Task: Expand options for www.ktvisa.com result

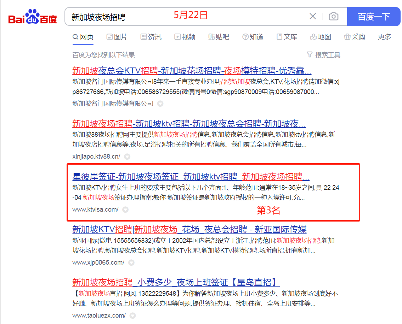Action: coord(125,210)
